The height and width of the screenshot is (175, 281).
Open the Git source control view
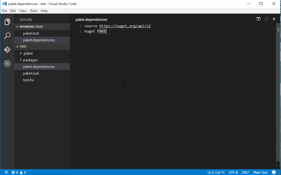(7, 50)
